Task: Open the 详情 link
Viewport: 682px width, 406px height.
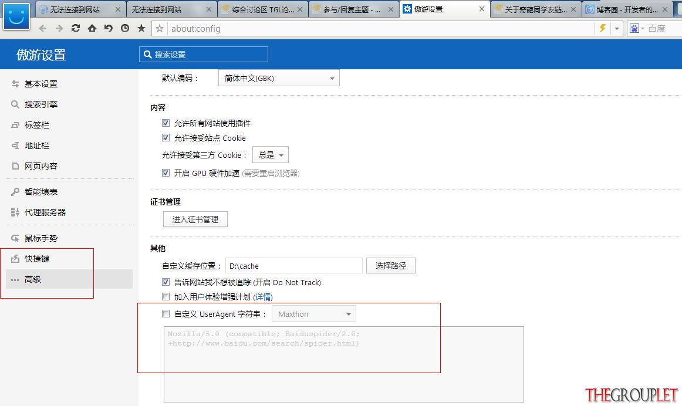Action: (263, 297)
